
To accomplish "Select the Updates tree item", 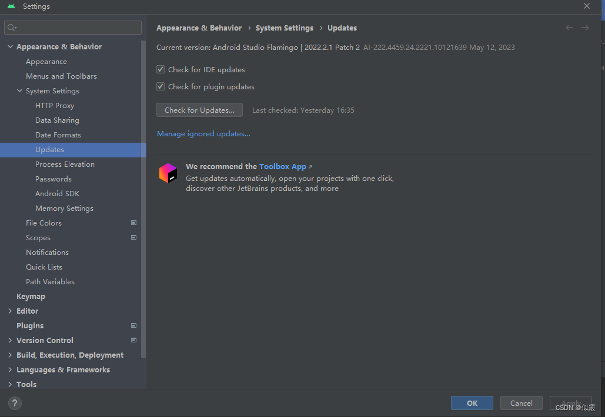I will [x=73, y=150].
